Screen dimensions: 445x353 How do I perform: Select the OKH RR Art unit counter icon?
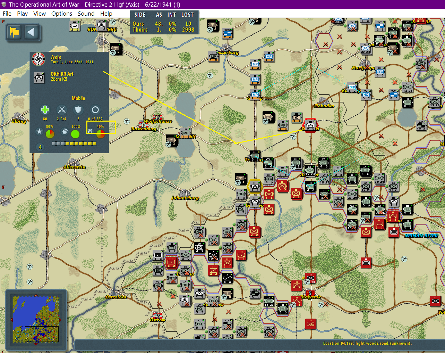[39, 77]
